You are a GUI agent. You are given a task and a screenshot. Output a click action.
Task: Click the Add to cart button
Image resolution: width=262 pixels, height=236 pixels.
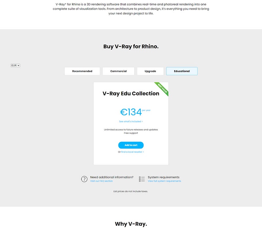coord(131,145)
